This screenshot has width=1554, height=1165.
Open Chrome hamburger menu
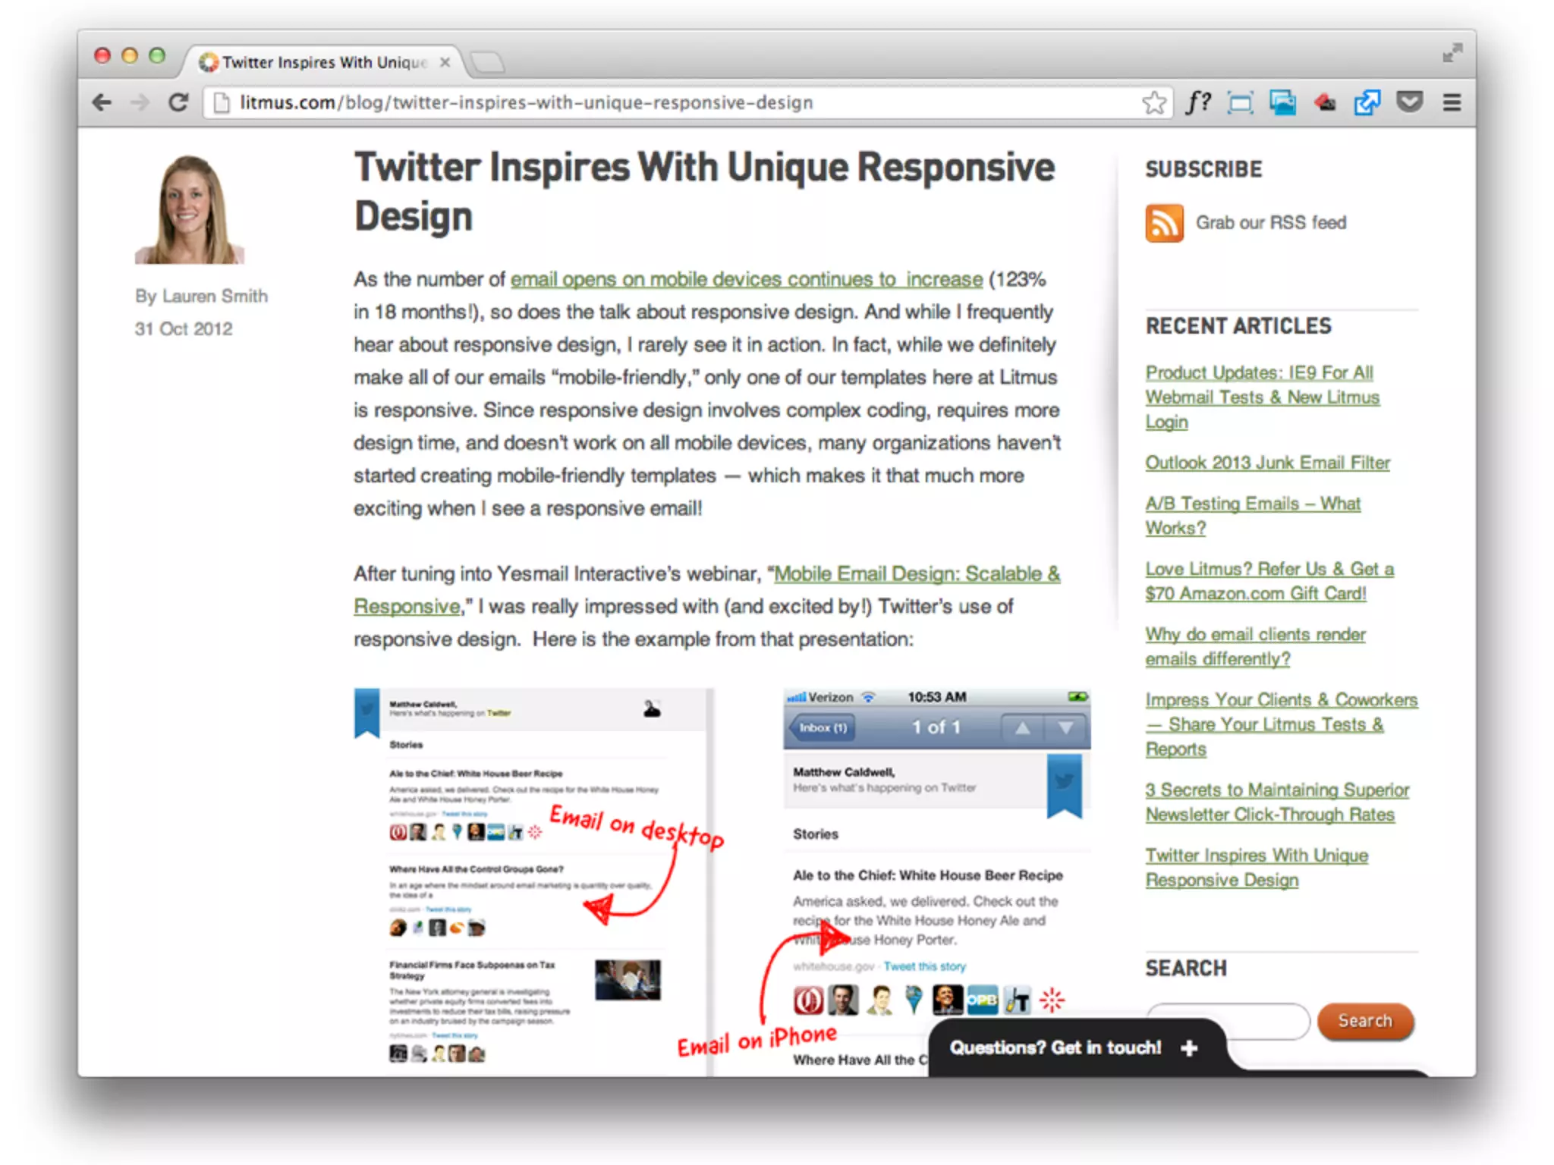[x=1452, y=102]
